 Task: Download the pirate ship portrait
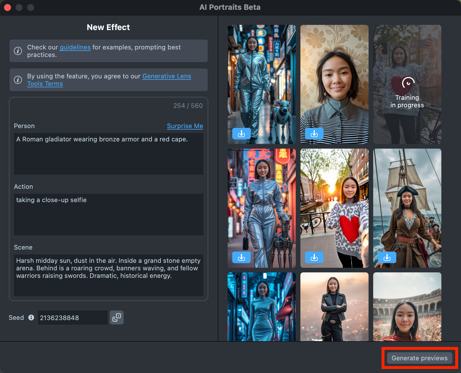(387, 257)
